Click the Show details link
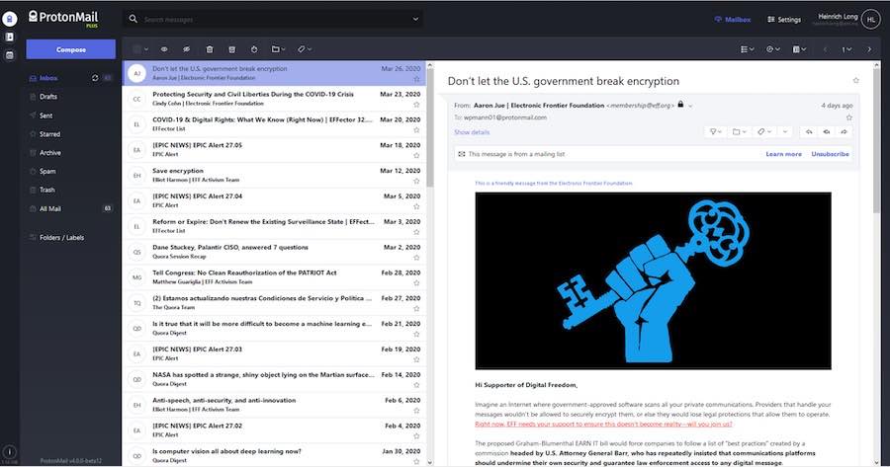Viewport: 890px width, 467px height. click(x=472, y=132)
